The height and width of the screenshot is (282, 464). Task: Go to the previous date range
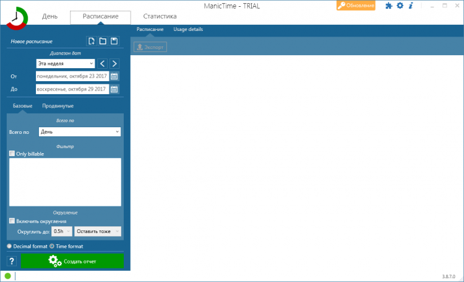[102, 63]
